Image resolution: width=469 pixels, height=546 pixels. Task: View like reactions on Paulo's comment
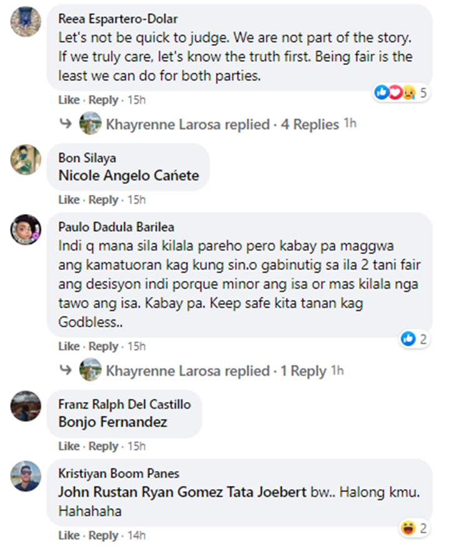[x=415, y=339]
